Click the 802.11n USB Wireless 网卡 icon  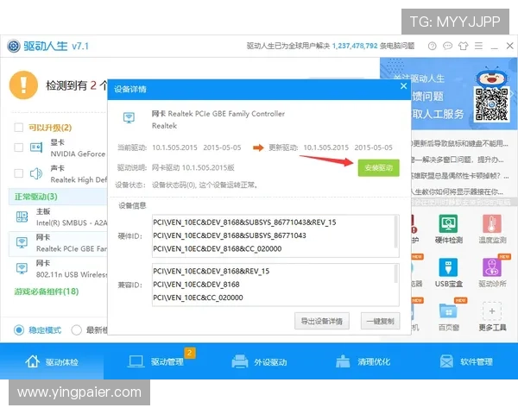[x=22, y=268]
